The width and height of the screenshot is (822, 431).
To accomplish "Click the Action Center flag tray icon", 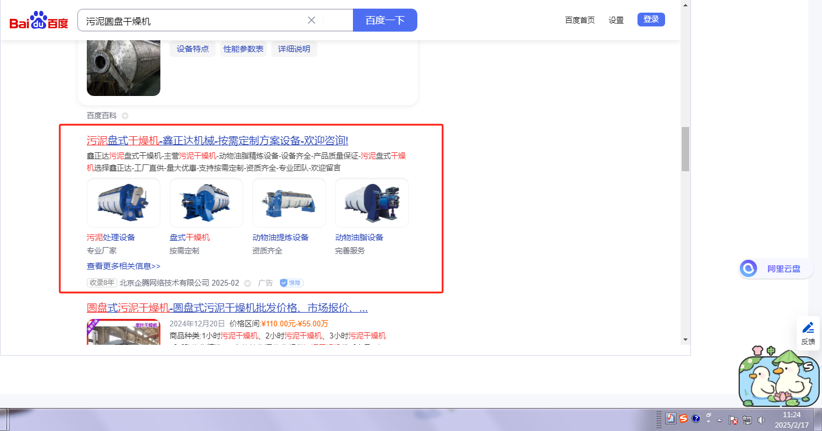I will [x=734, y=420].
